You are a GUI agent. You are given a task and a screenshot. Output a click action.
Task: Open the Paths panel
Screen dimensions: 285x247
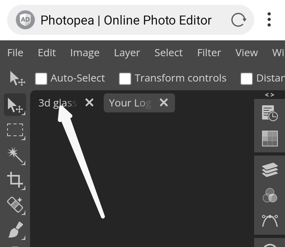click(270, 220)
